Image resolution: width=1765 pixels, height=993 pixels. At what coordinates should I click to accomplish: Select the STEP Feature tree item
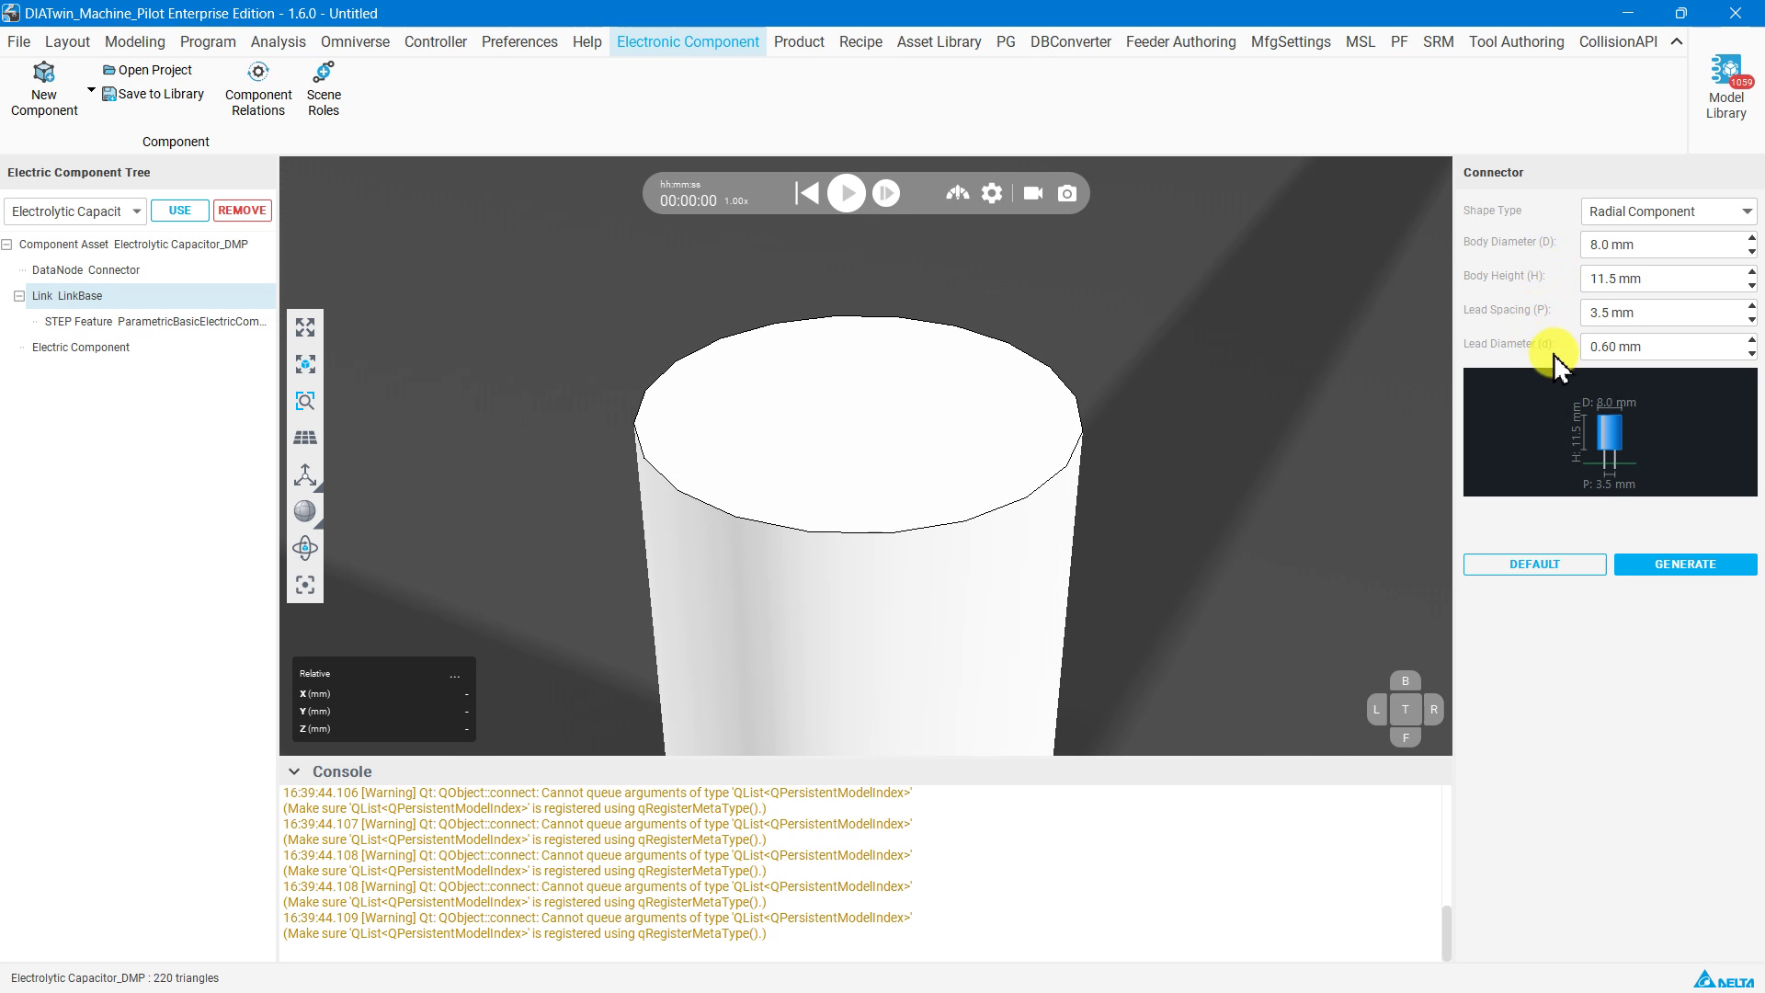pyautogui.click(x=155, y=322)
